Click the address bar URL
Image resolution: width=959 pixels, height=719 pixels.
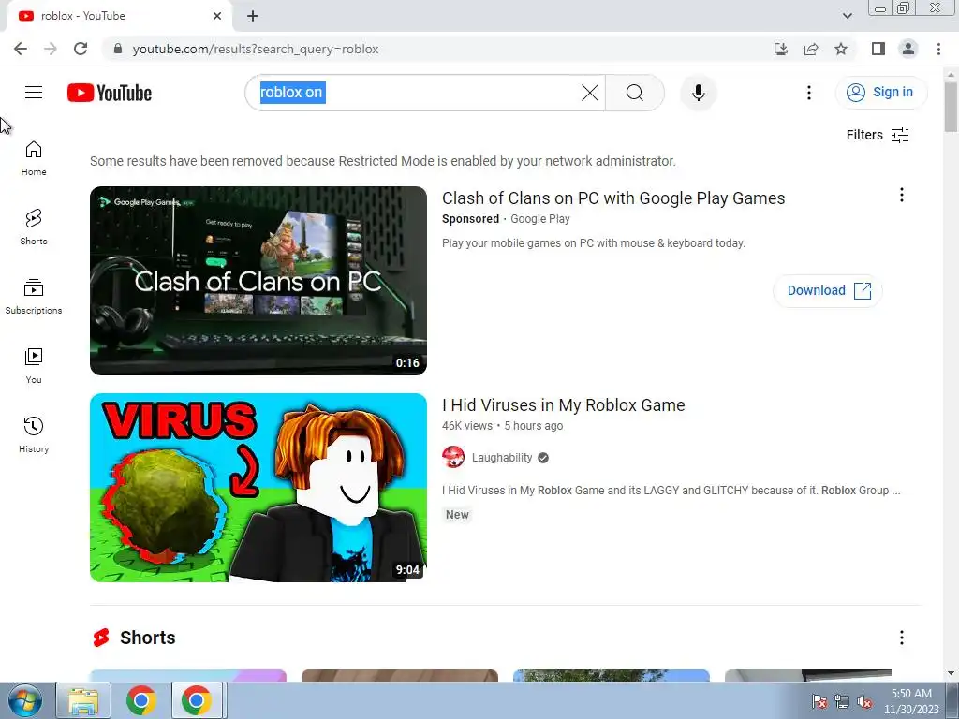255,49
